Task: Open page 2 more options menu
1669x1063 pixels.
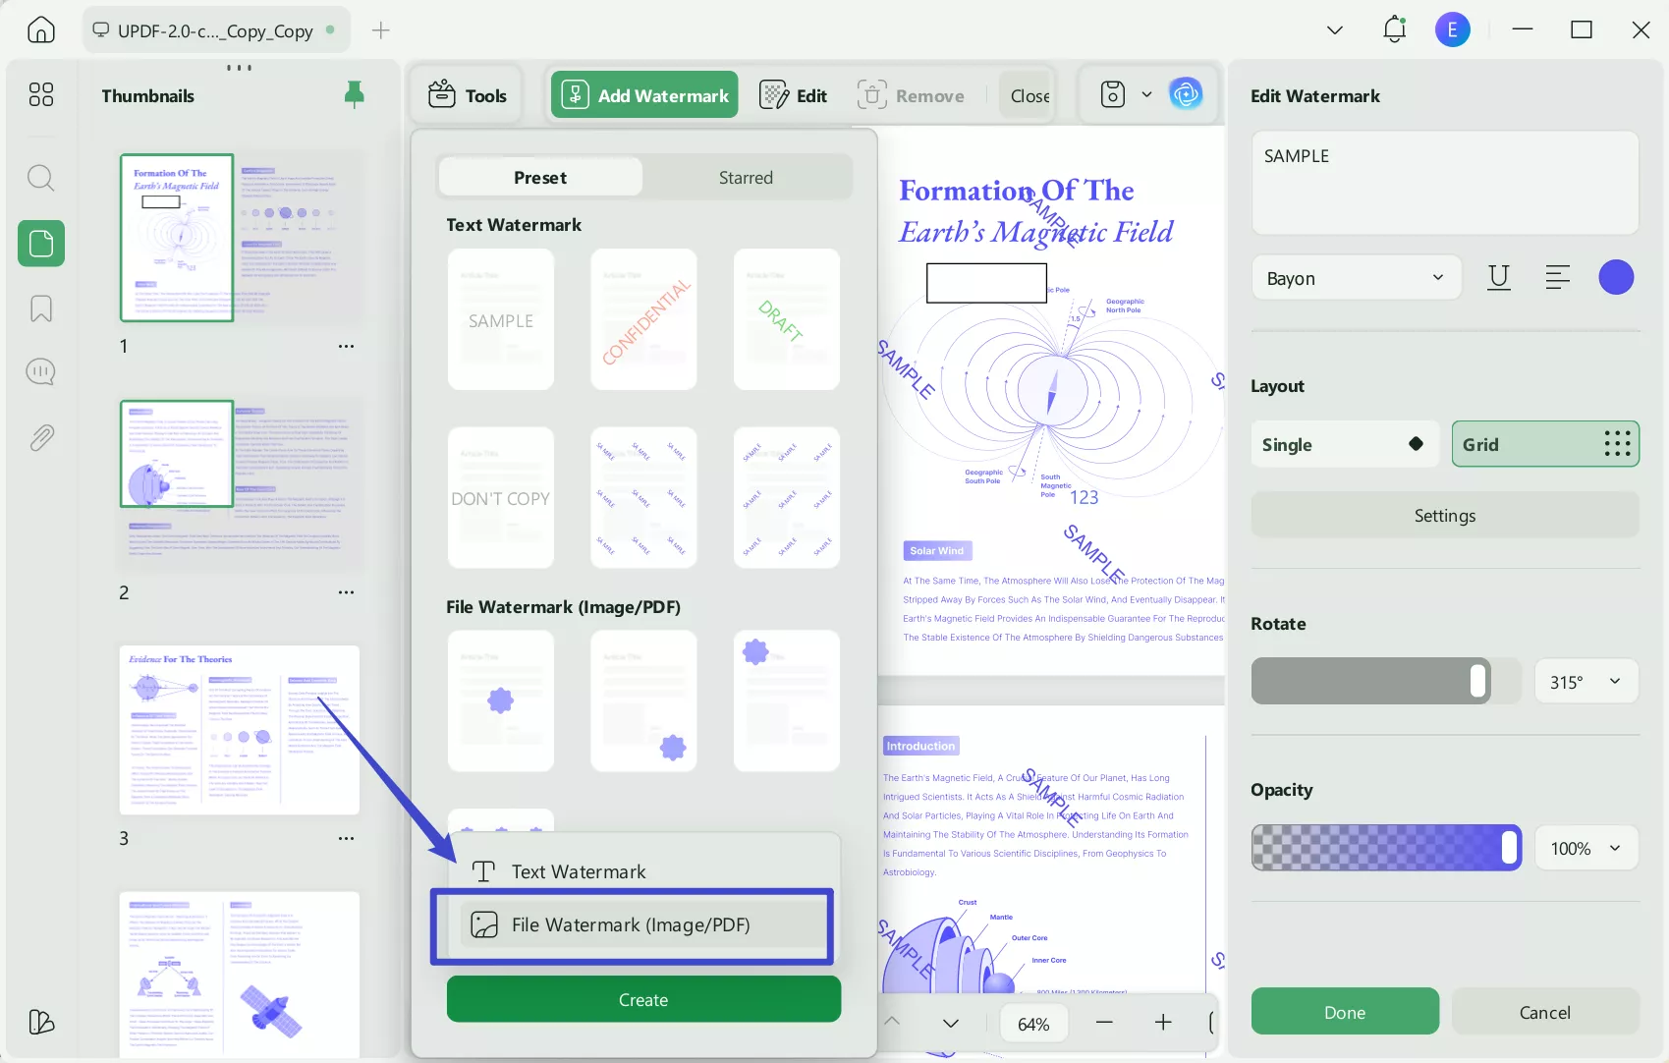Action: click(346, 592)
